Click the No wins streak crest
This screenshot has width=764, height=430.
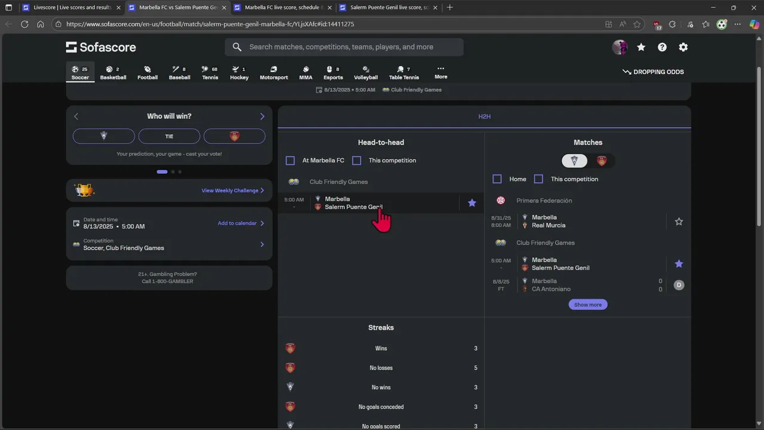click(290, 387)
